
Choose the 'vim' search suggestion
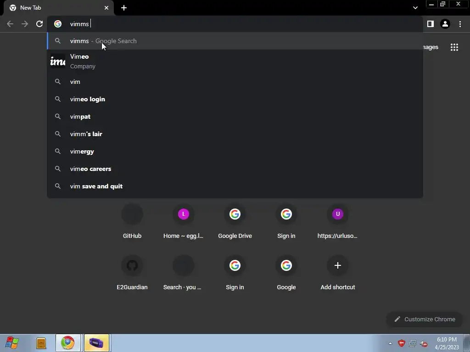point(235,82)
